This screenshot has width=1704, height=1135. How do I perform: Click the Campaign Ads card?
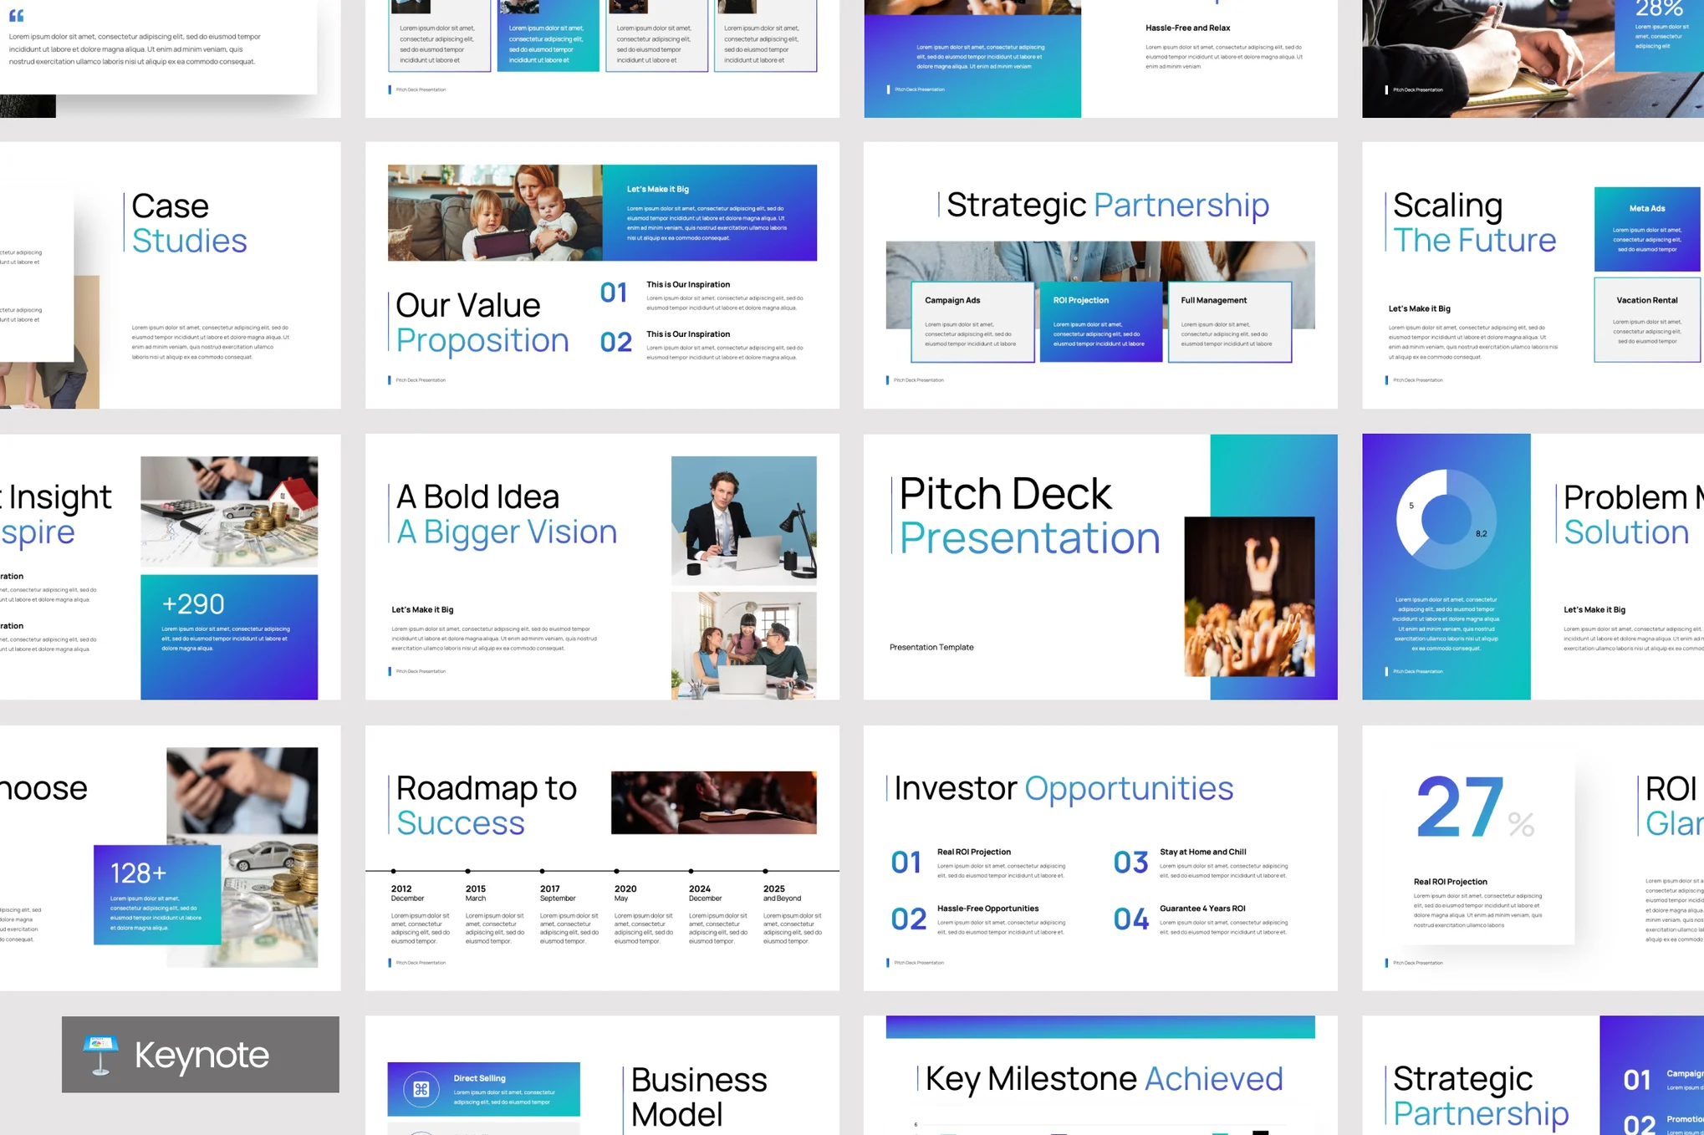click(972, 322)
